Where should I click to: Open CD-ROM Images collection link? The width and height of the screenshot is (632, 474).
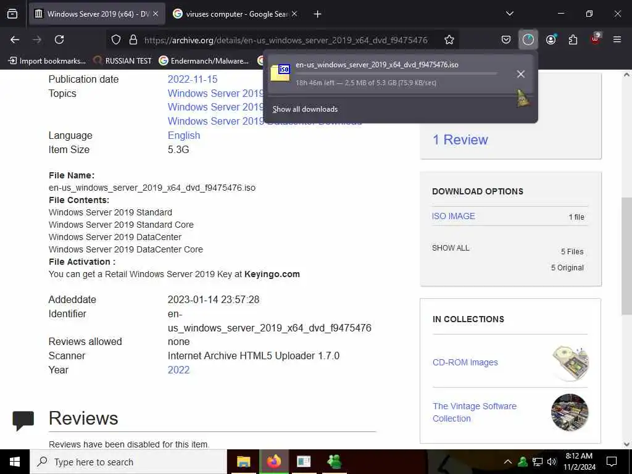[465, 362]
